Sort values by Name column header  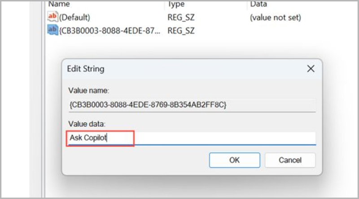coord(59,4)
